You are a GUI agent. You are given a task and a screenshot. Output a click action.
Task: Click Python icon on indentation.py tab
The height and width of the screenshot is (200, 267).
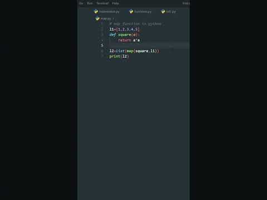[x=96, y=12]
